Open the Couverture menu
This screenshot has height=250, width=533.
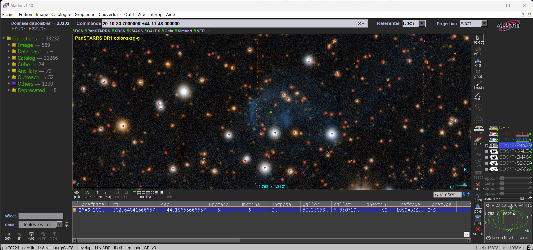109,15
